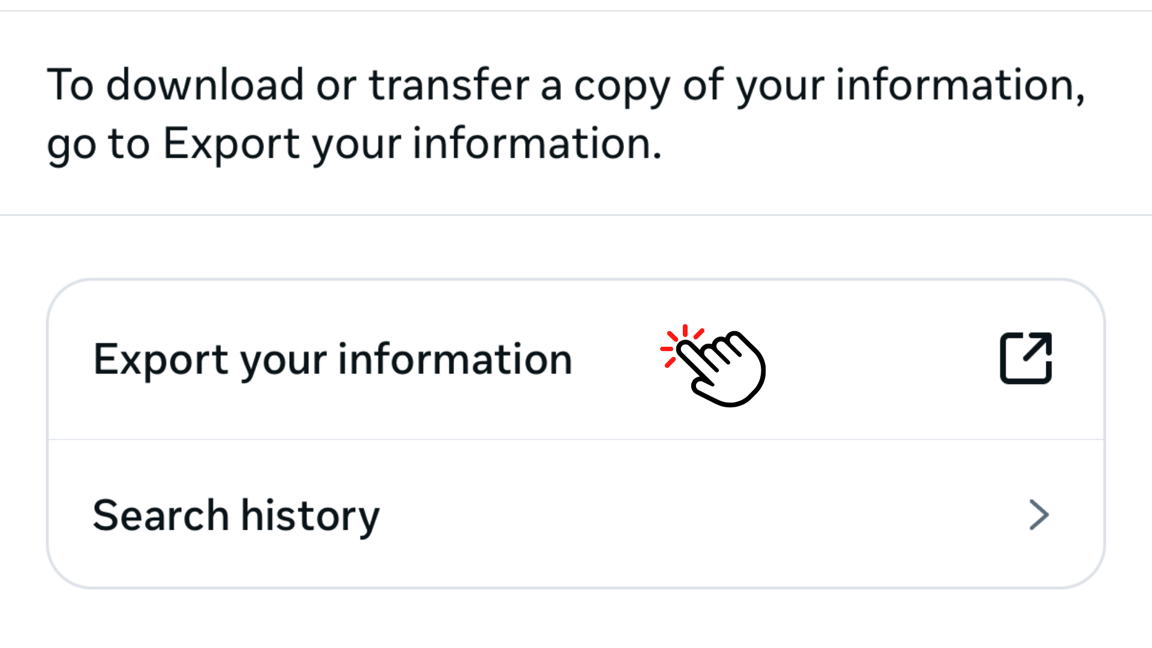Image resolution: width=1152 pixels, height=648 pixels.
Task: Click the word "Search" in Search history
Action: click(x=161, y=515)
